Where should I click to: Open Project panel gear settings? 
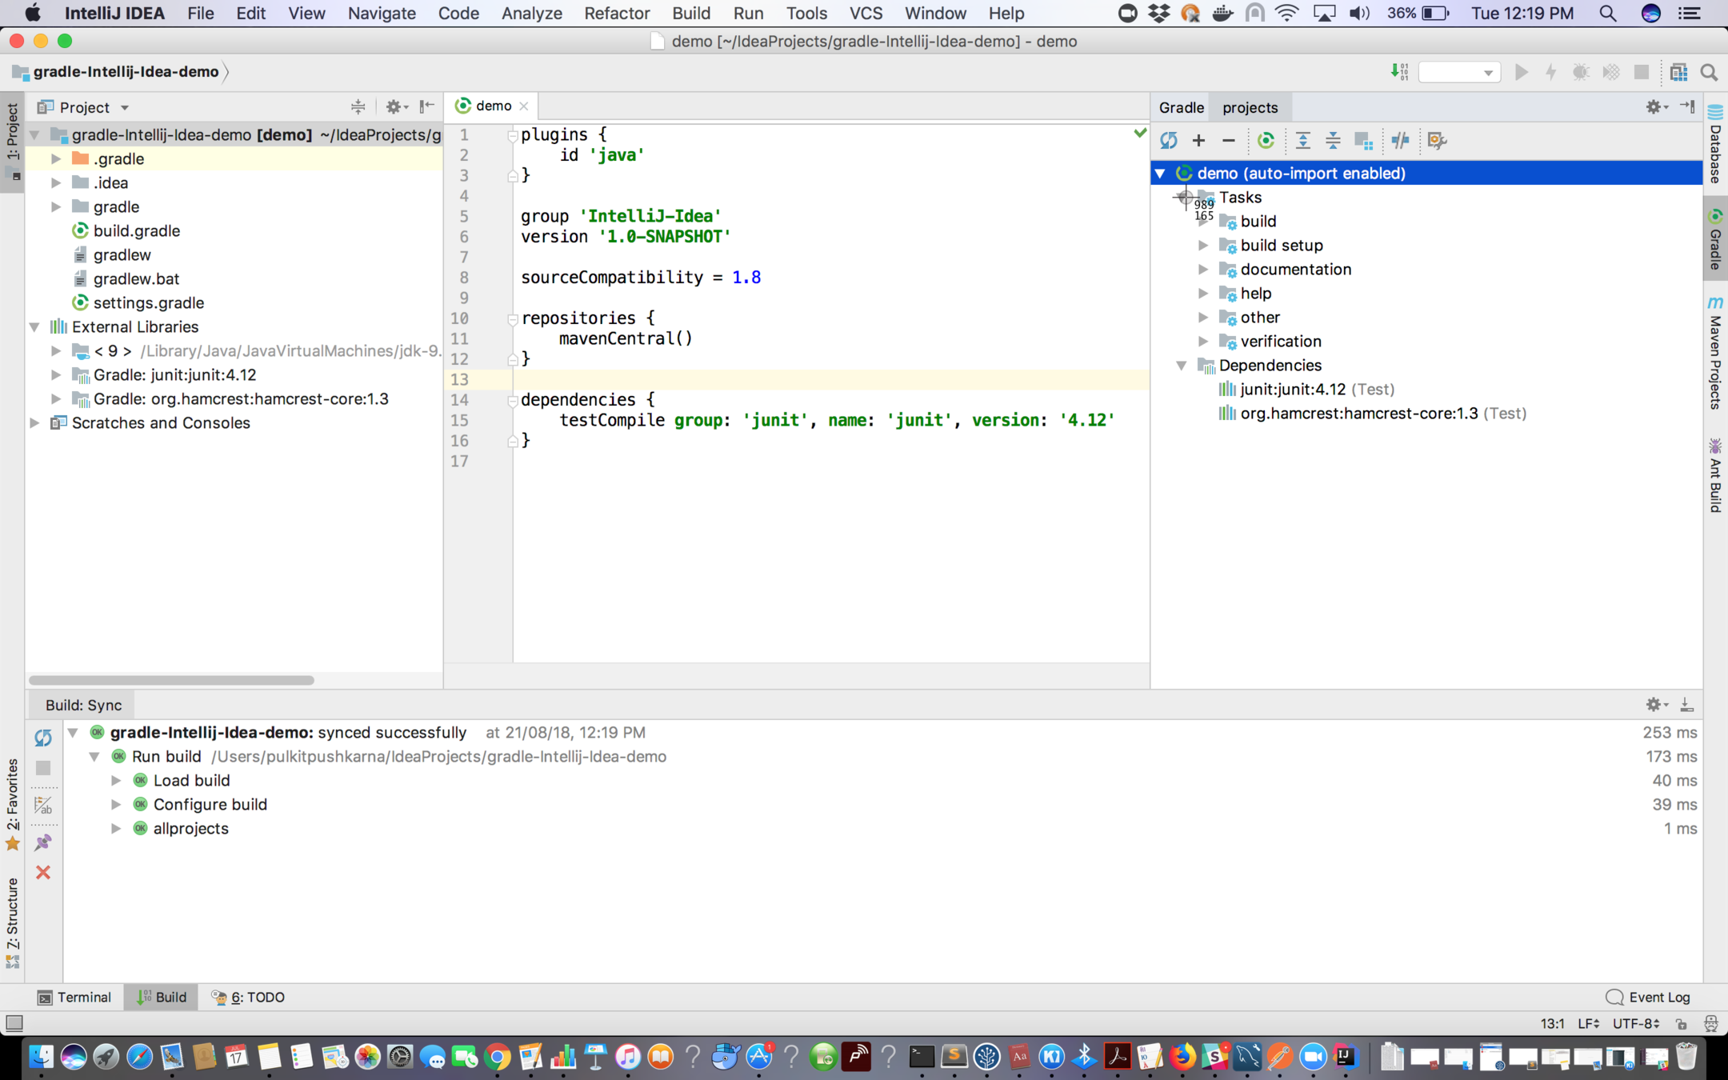point(396,106)
